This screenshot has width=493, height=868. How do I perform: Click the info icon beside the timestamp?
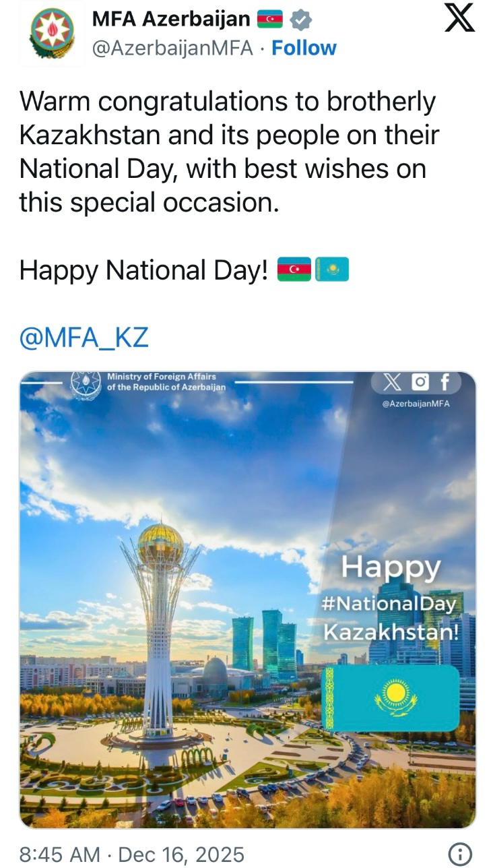(460, 855)
